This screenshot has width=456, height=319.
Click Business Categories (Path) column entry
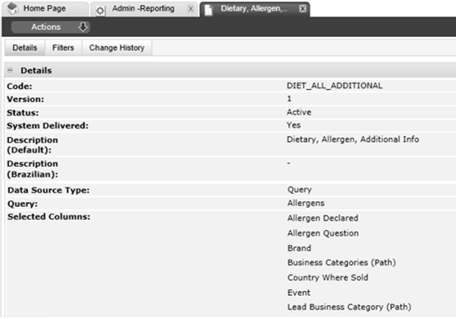coord(341,263)
